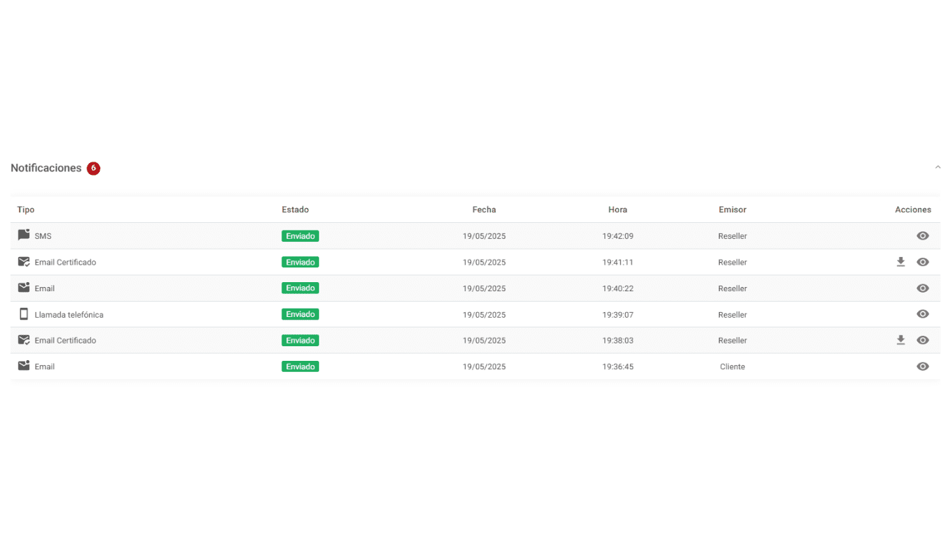Click the SMS message type icon
The height and width of the screenshot is (535, 952).
tap(24, 235)
